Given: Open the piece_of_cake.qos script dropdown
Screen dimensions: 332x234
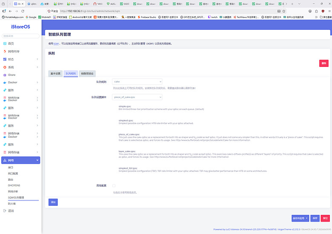Looking at the screenshot, I should click(137, 97).
